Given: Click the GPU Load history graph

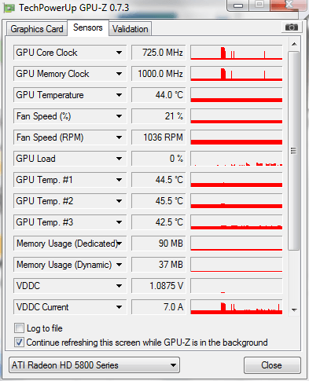Looking at the screenshot, I should point(237,159).
